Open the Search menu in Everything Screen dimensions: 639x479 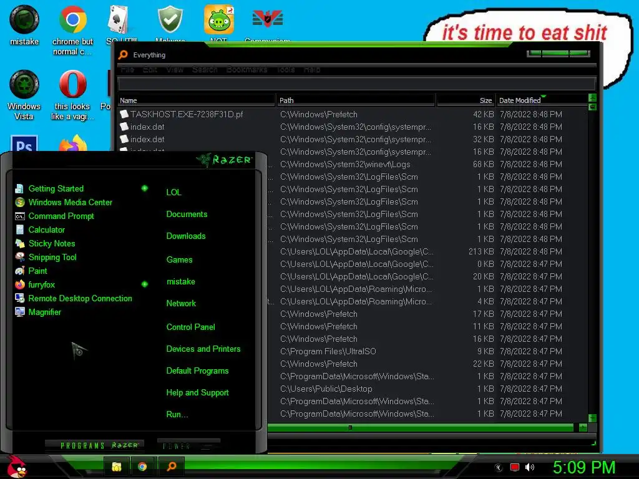coord(205,70)
